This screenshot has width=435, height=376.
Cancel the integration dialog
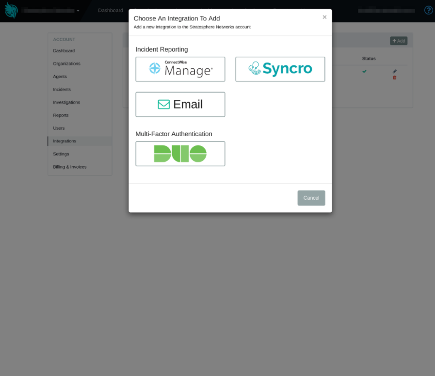pyautogui.click(x=311, y=198)
